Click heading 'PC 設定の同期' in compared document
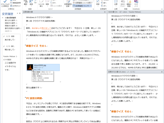164x123 pixels. (x=34, y=98)
